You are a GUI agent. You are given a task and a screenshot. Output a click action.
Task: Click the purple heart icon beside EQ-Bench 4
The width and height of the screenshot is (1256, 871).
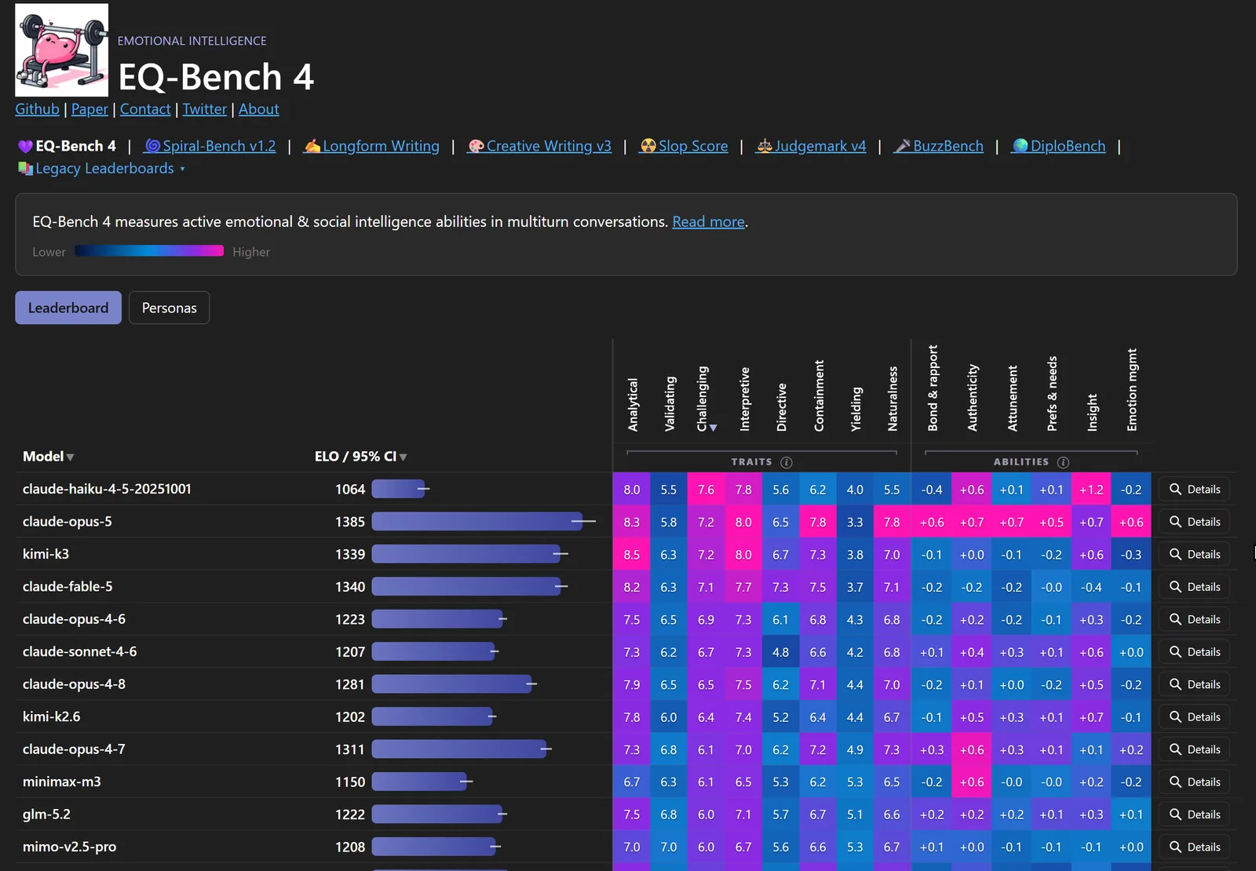pyautogui.click(x=25, y=146)
